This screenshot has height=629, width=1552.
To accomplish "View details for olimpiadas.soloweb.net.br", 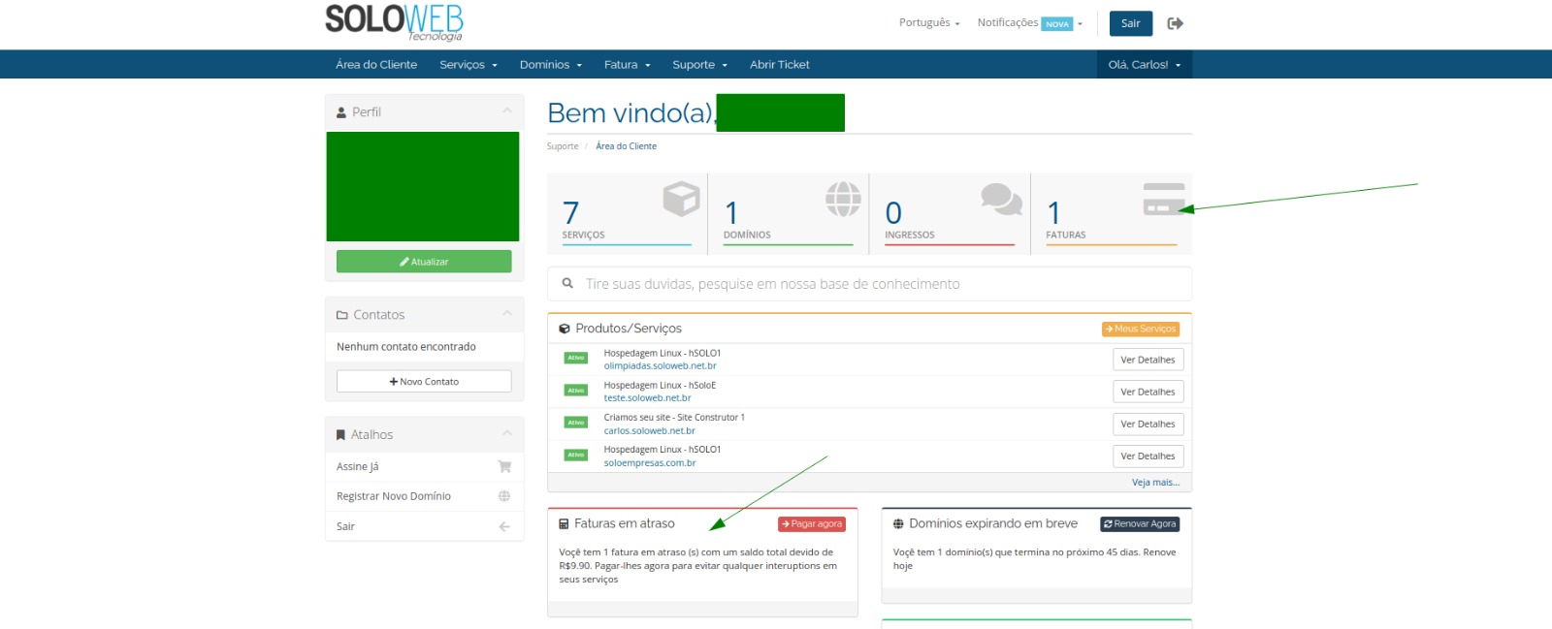I will tap(1148, 360).
